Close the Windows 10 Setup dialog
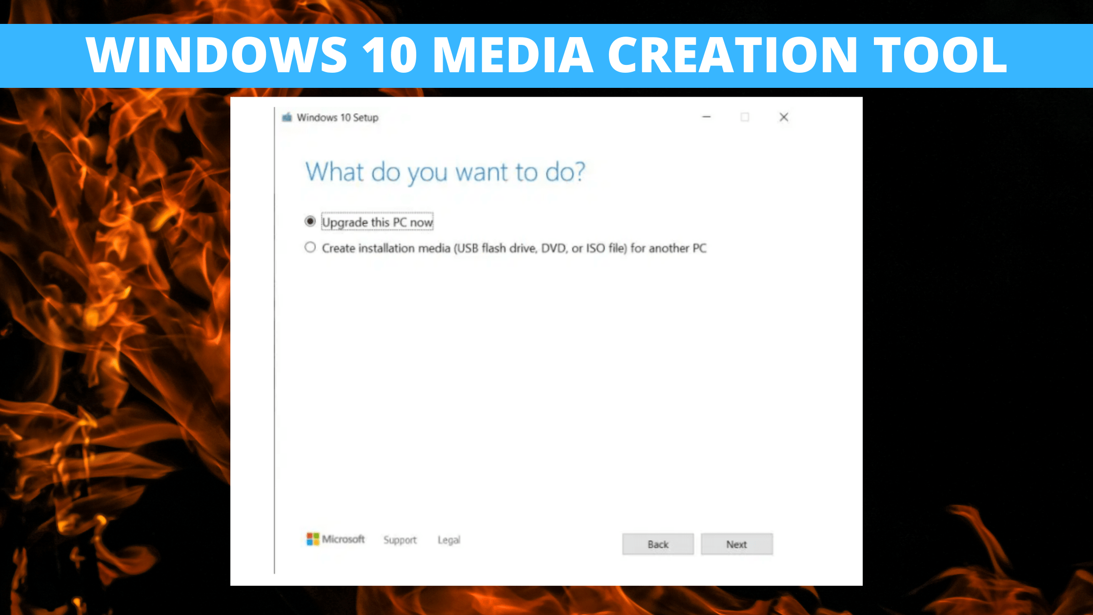 [x=784, y=117]
